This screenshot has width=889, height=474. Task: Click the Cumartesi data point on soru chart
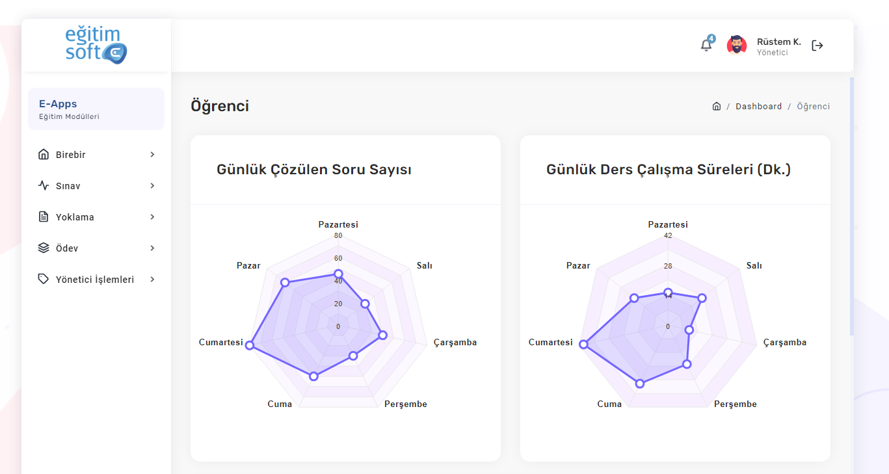[x=250, y=345]
